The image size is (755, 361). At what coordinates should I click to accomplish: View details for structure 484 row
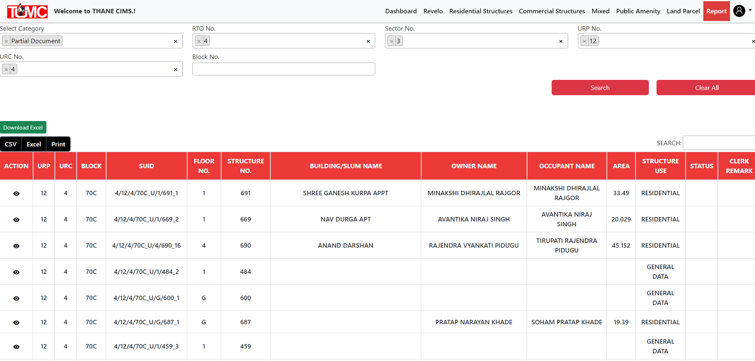click(x=16, y=272)
